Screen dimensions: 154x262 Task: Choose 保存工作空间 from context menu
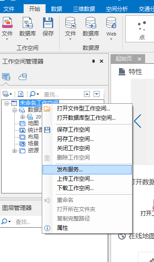pos(87,130)
